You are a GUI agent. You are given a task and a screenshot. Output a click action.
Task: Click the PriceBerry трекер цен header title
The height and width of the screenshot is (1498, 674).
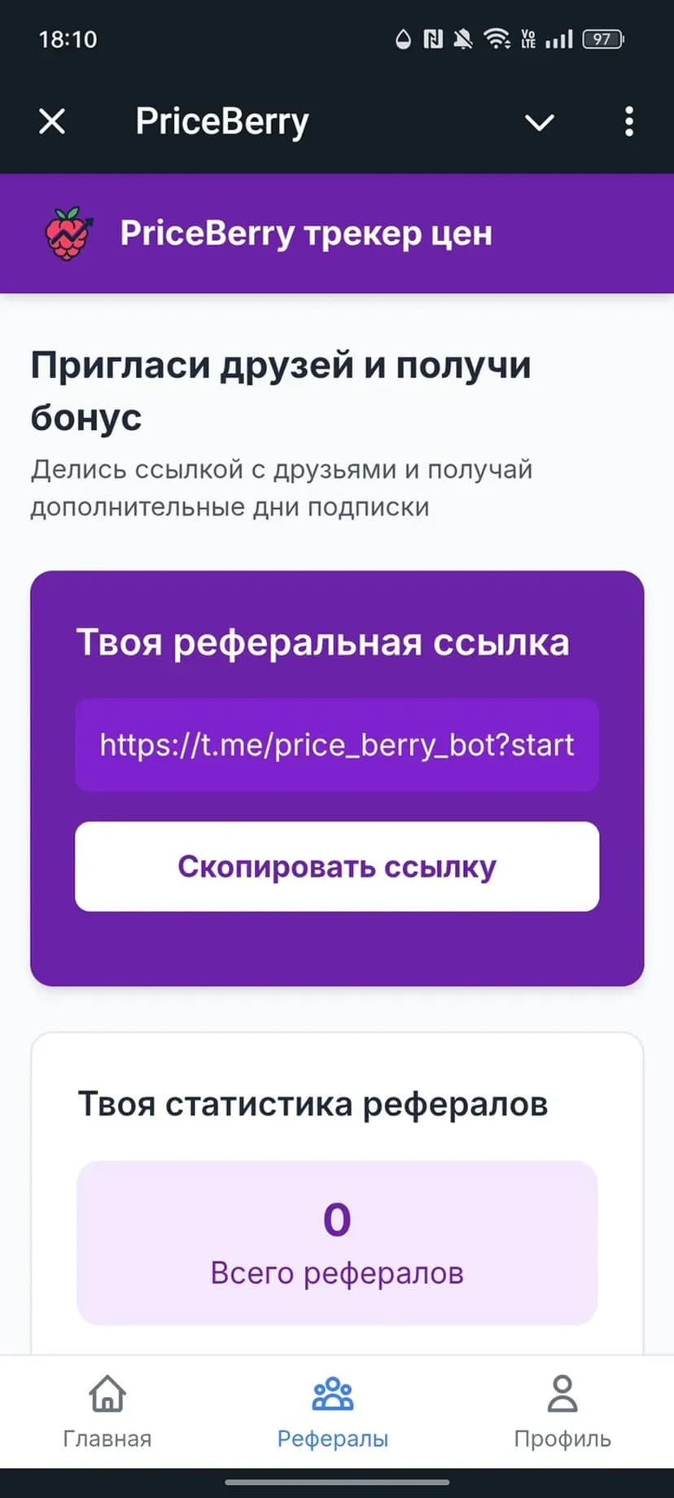(x=306, y=234)
